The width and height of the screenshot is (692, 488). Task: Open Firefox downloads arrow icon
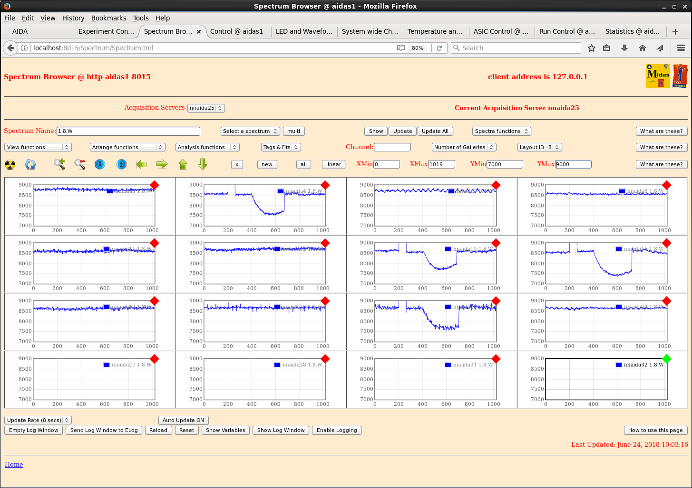624,48
